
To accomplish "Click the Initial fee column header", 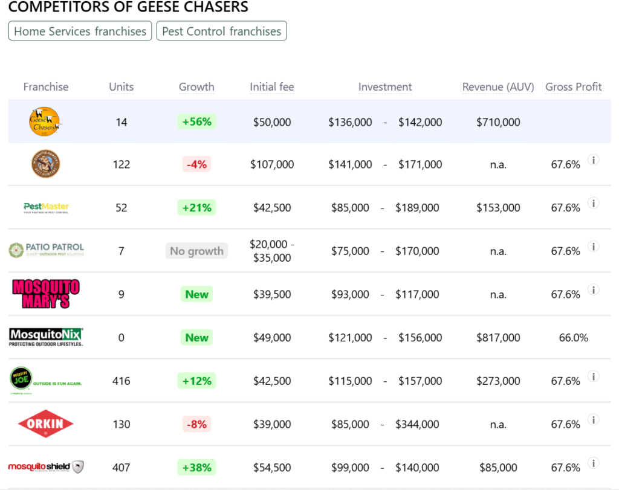I will coord(272,87).
